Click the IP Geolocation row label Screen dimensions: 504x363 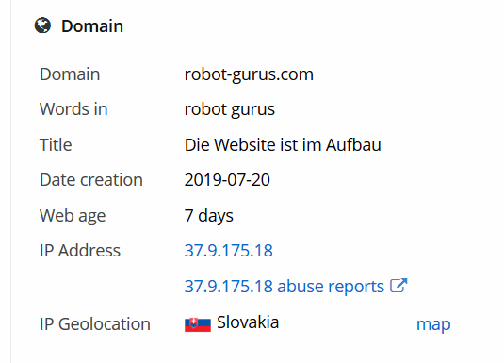[x=95, y=323]
